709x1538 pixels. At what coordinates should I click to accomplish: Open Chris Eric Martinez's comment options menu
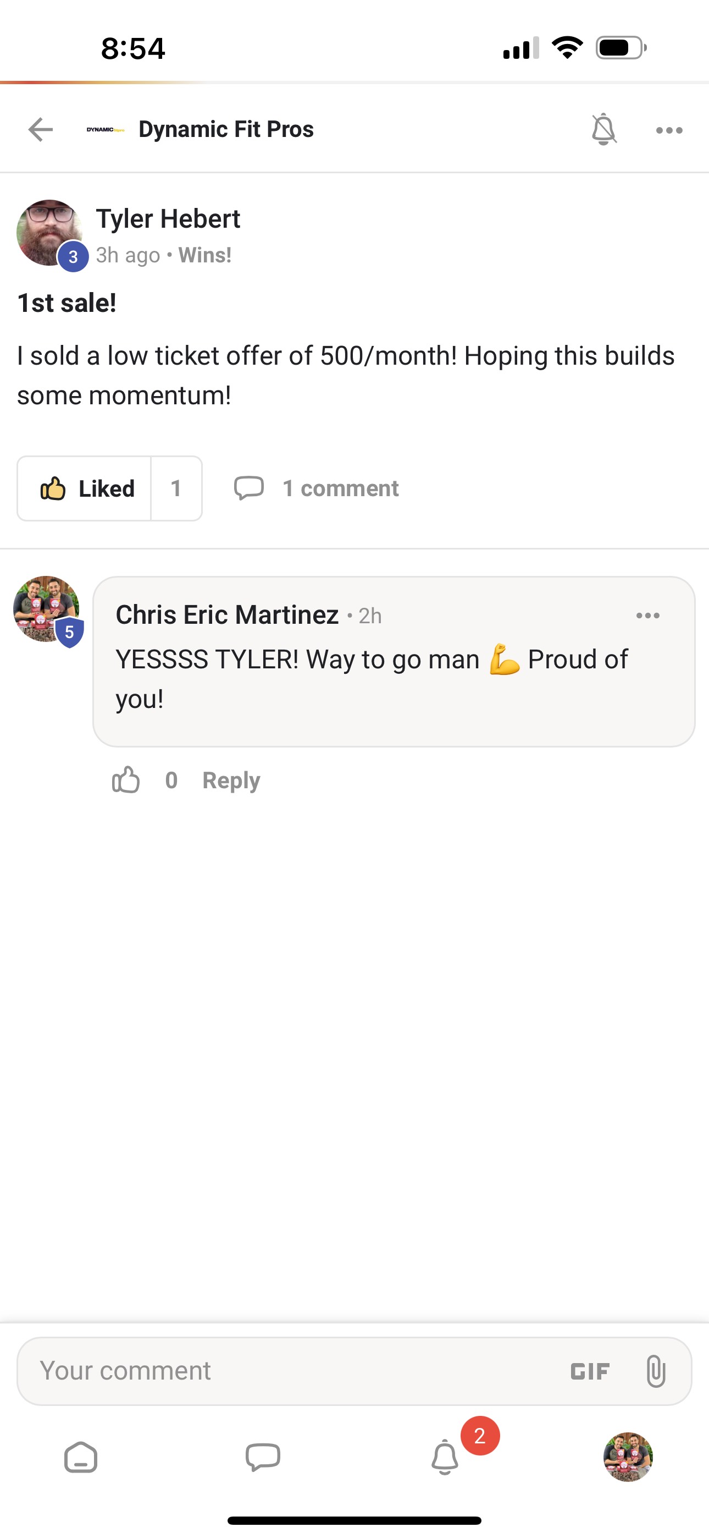tap(647, 616)
